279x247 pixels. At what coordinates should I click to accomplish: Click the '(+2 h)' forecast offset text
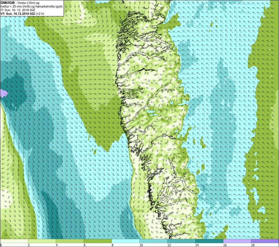pyautogui.click(x=40, y=14)
